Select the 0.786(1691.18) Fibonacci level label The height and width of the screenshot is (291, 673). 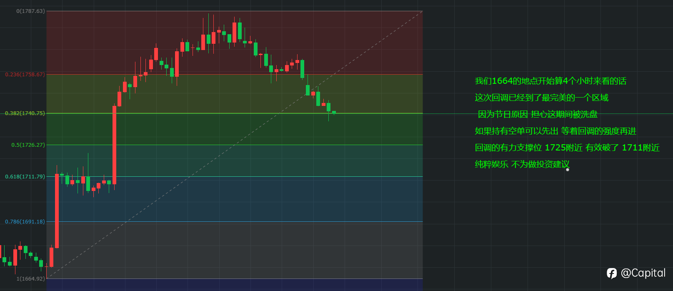[x=25, y=222]
